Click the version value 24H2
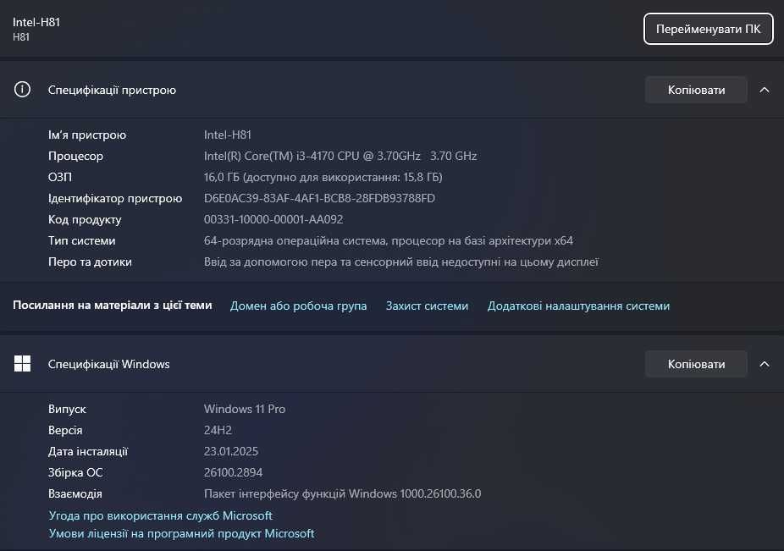The width and height of the screenshot is (784, 551). (x=218, y=430)
